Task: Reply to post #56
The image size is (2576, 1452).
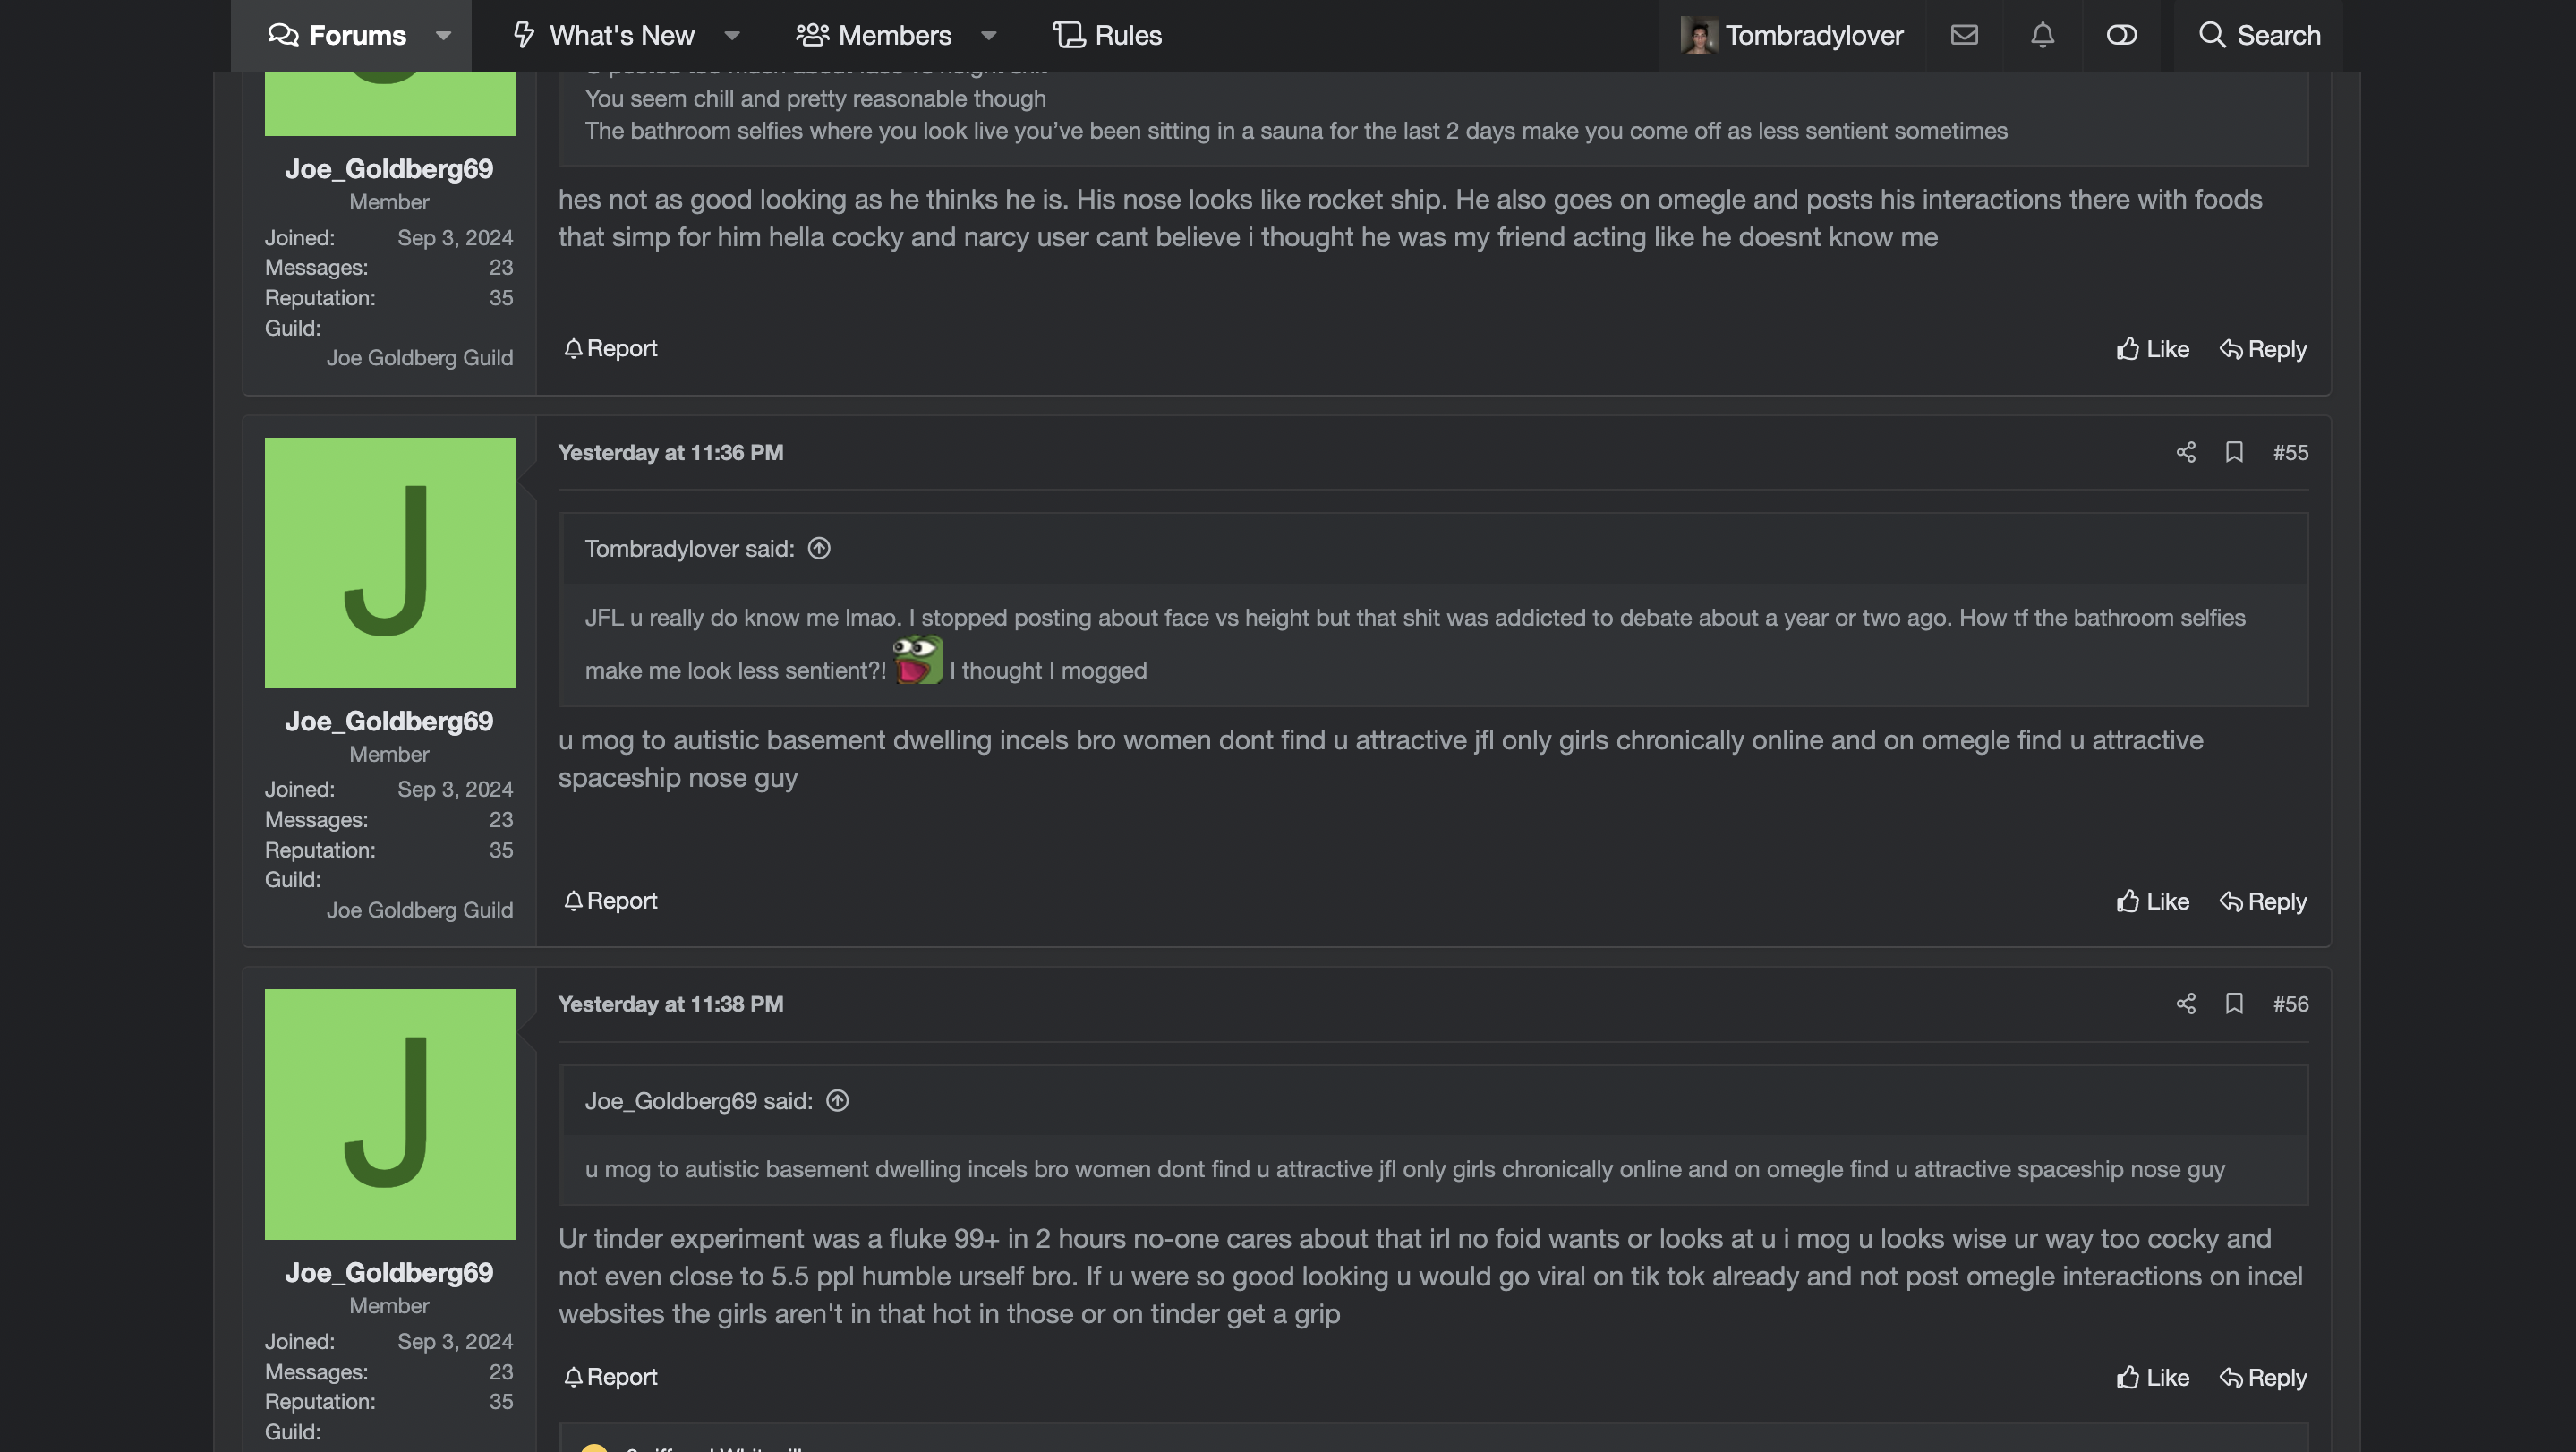Action: (x=2262, y=1377)
